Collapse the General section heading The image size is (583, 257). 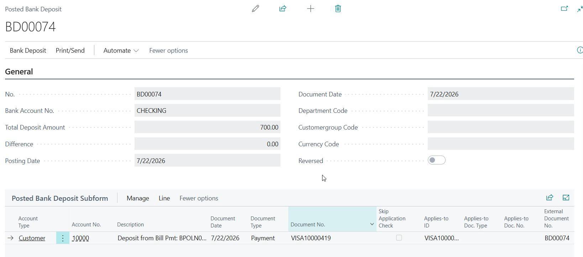19,72
